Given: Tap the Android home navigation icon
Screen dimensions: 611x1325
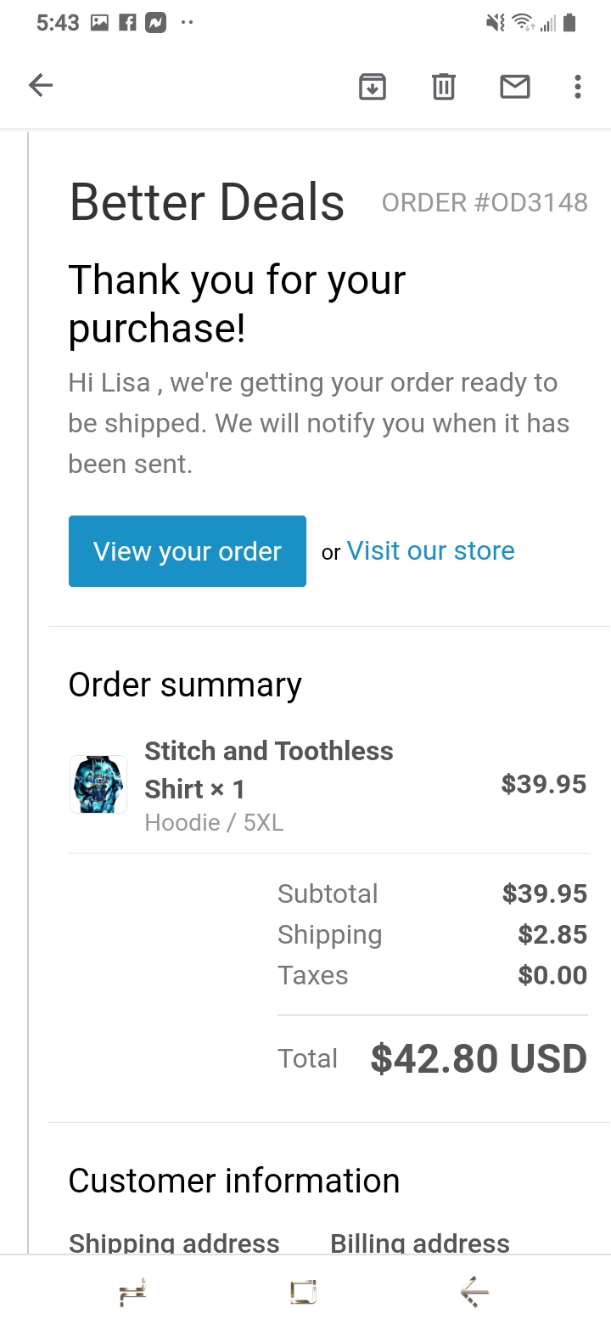Looking at the screenshot, I should point(304,1292).
